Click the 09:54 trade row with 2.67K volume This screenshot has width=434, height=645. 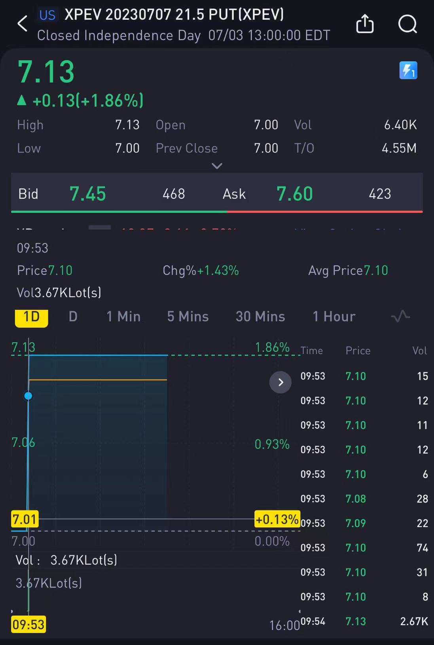[x=364, y=621]
